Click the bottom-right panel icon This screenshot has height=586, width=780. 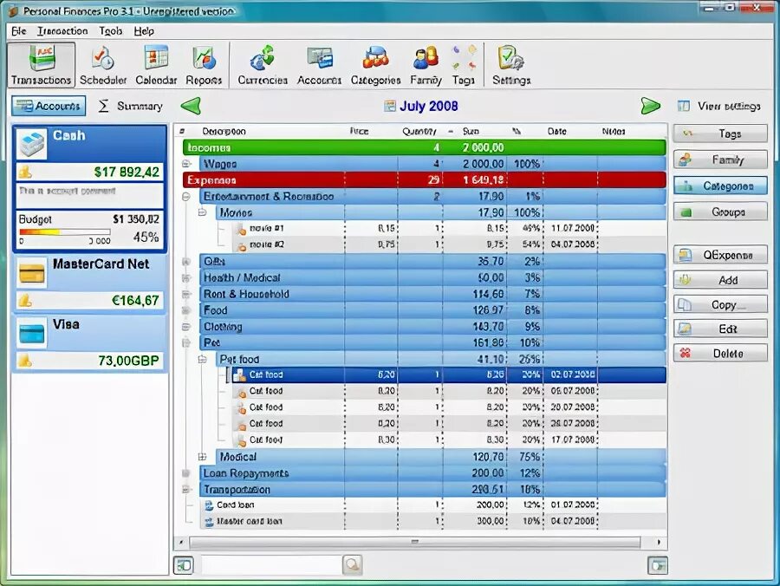pos(658,565)
